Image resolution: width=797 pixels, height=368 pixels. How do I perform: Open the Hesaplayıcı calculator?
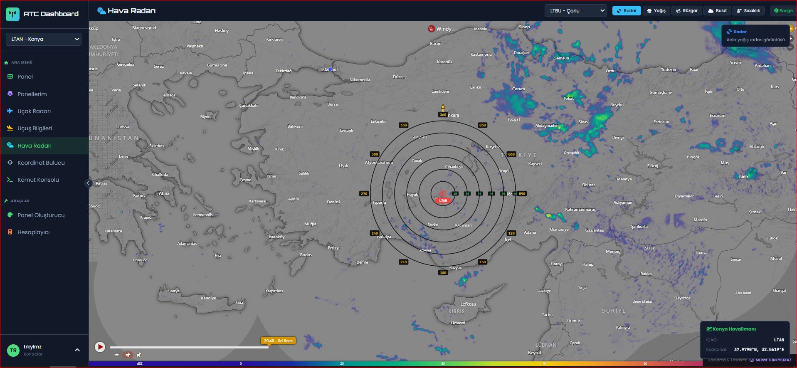[x=44, y=232]
